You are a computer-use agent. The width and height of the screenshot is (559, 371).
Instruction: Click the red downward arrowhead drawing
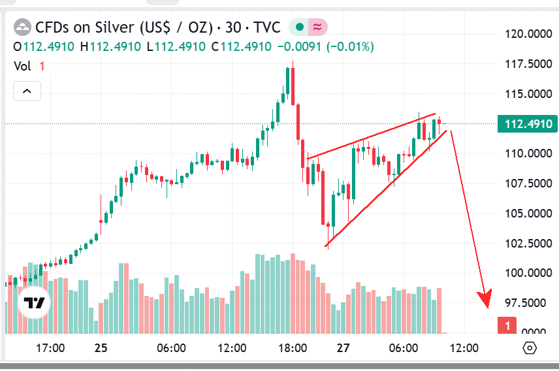485,298
